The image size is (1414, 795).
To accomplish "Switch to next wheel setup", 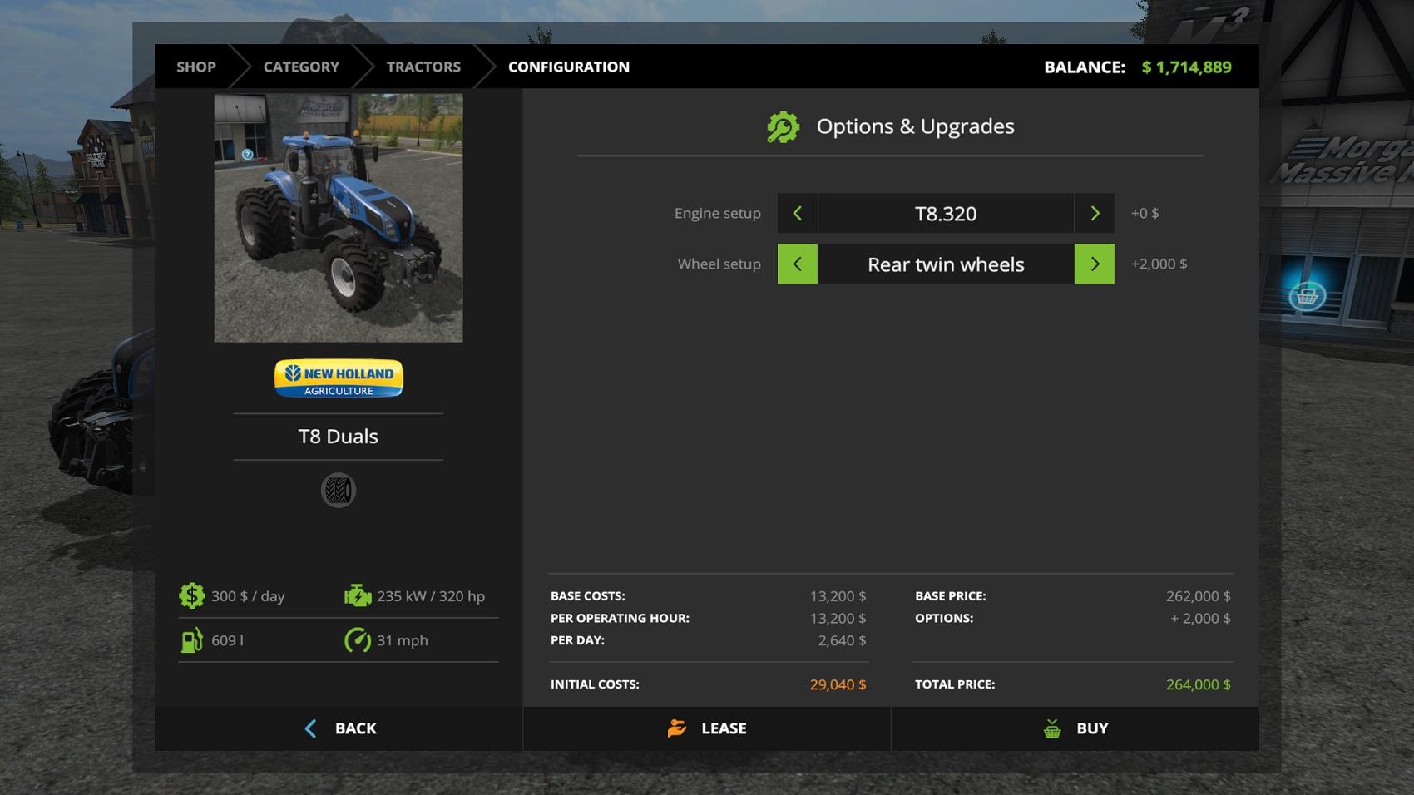I will coord(1095,264).
